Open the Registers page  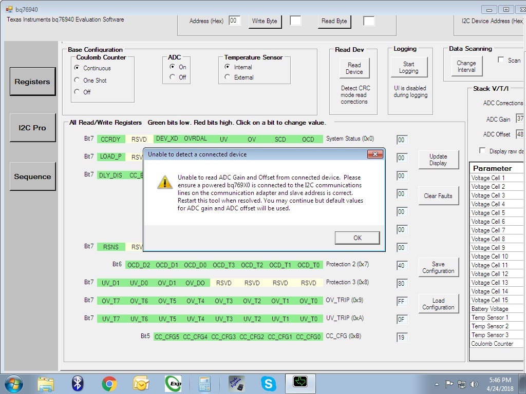point(32,82)
